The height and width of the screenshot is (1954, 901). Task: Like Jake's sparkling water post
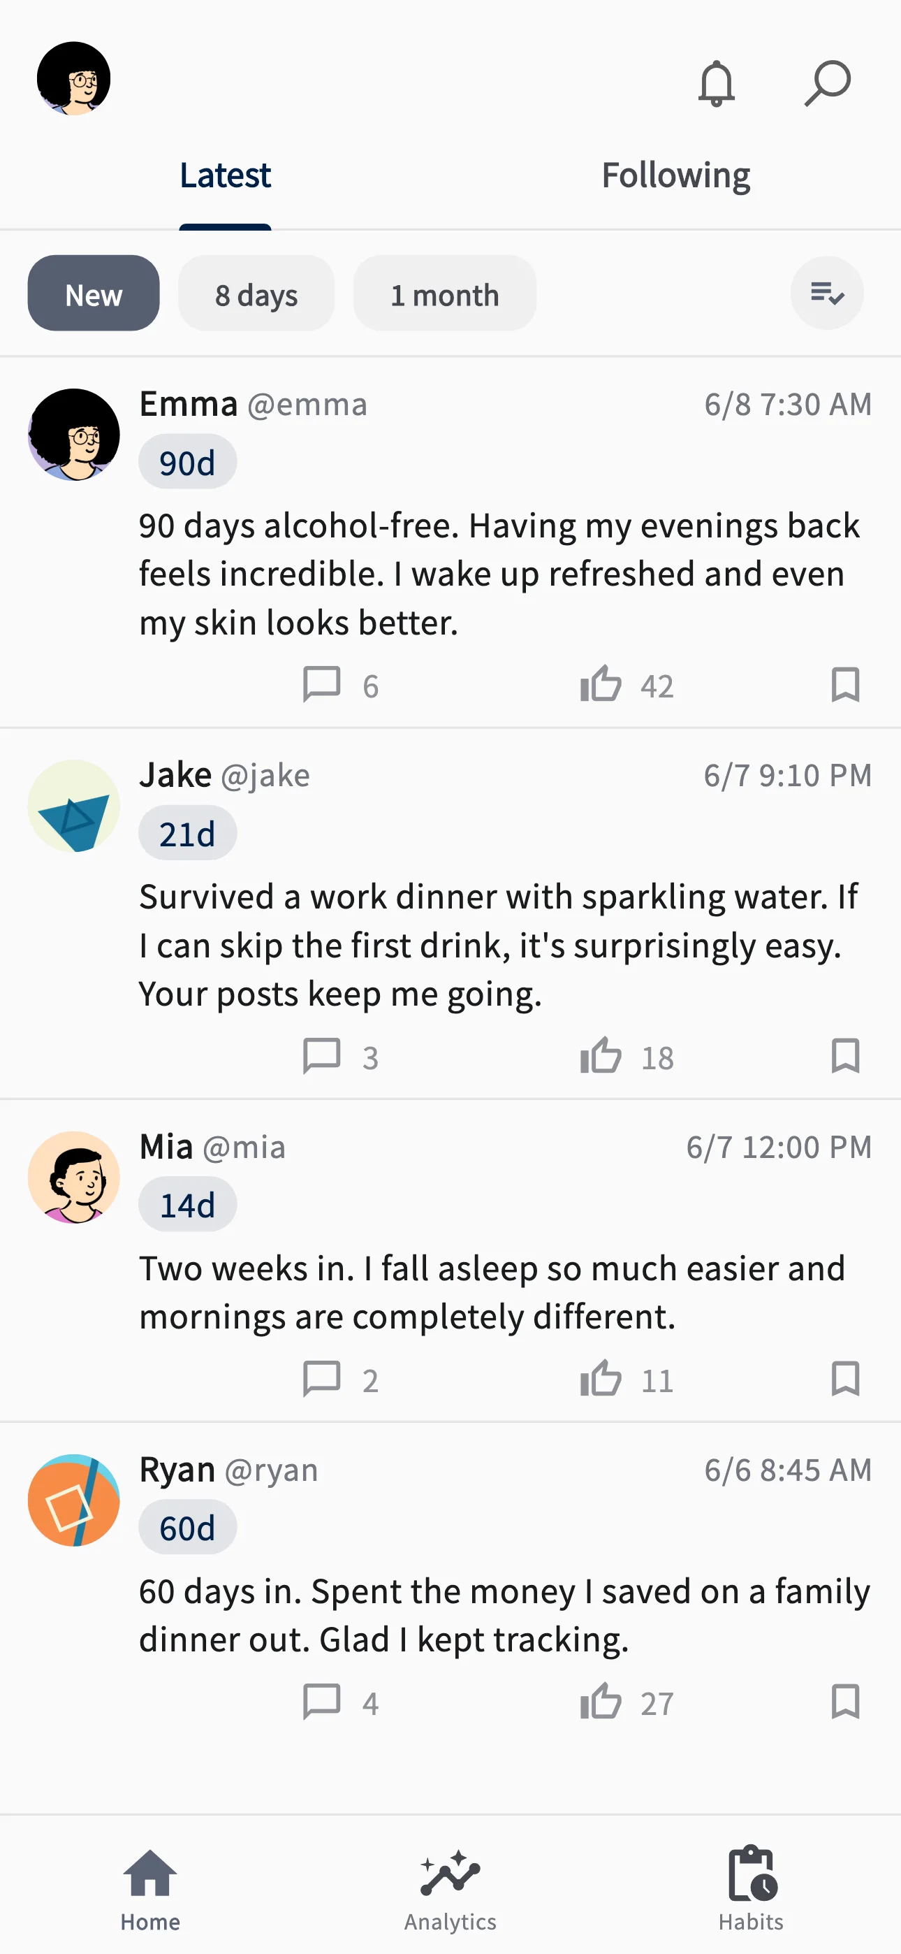click(601, 1056)
